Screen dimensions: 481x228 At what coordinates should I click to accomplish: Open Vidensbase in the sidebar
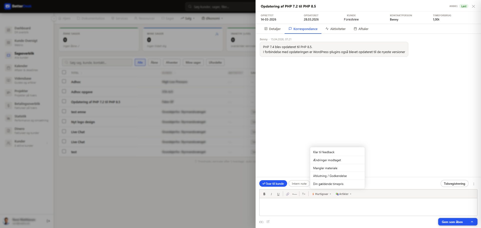point(27,80)
